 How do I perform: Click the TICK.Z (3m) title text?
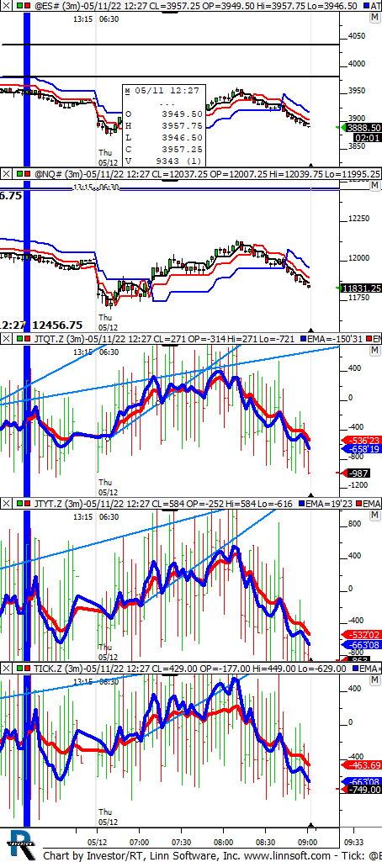pos(58,669)
